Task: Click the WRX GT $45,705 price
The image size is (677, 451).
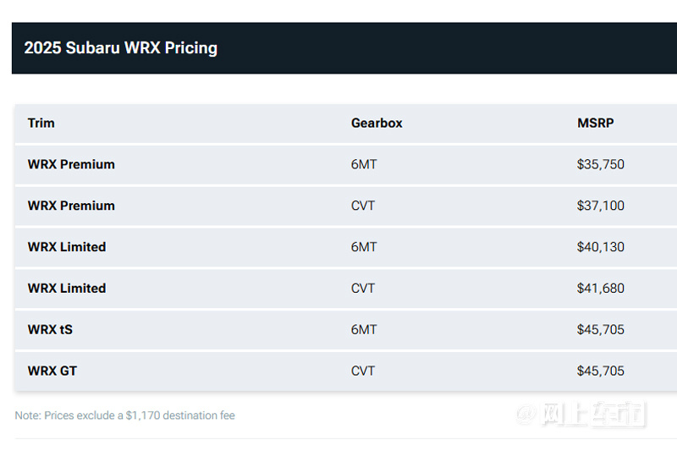Action: 601,371
